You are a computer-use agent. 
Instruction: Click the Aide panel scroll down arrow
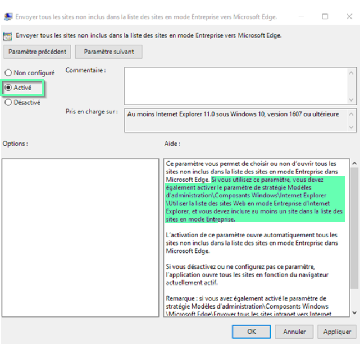354,313
